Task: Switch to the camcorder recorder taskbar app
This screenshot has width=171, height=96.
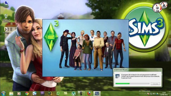Action: [x=81, y=94]
